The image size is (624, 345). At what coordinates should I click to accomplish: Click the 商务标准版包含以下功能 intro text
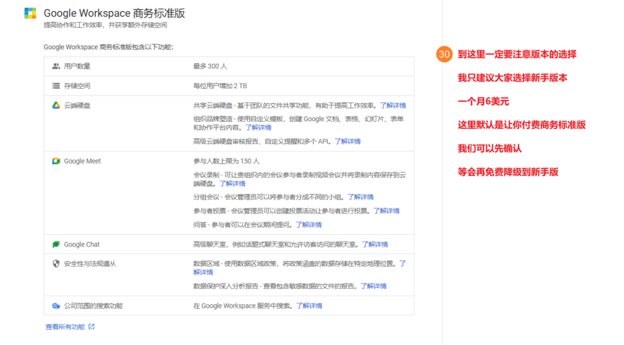point(108,47)
